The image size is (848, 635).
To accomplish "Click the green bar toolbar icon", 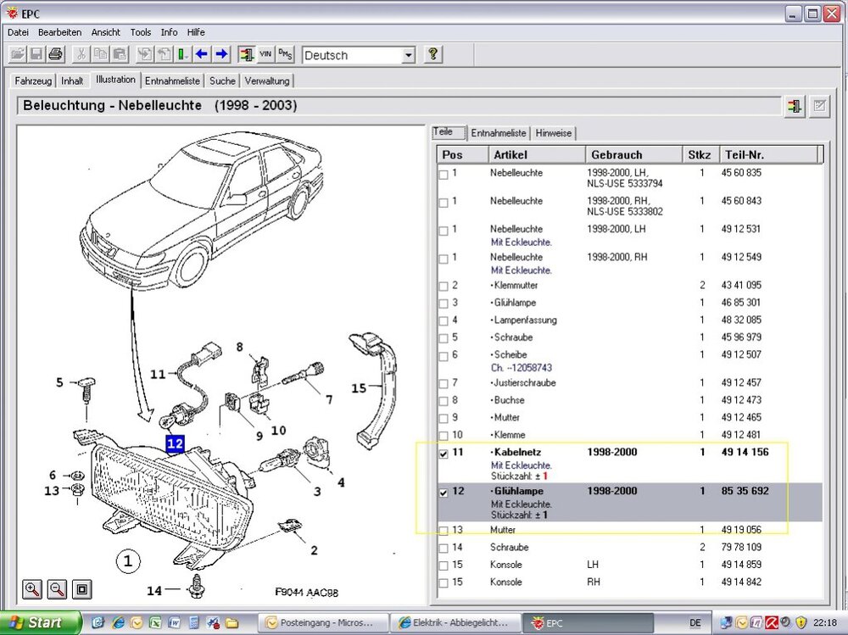I will [182, 54].
